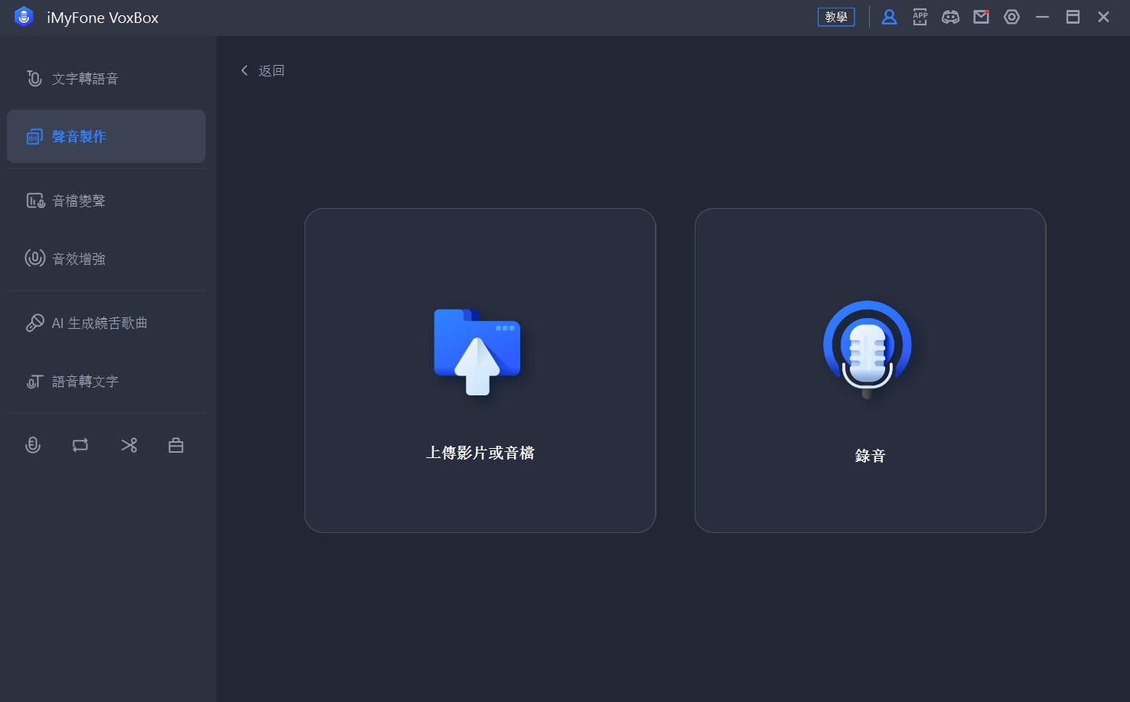Select the microphone recording tool in the sidebar
Screen dimensions: 1130x702
33,444
